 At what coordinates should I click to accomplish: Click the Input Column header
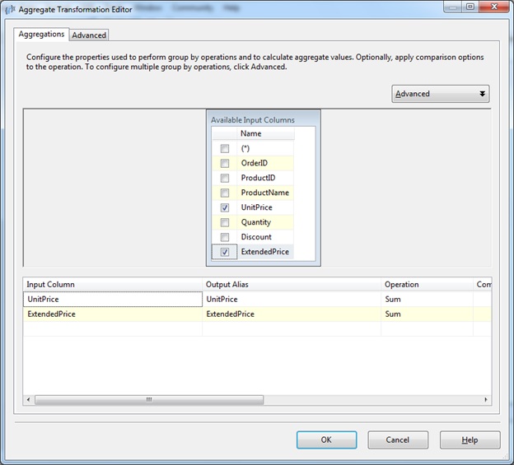[x=113, y=284]
